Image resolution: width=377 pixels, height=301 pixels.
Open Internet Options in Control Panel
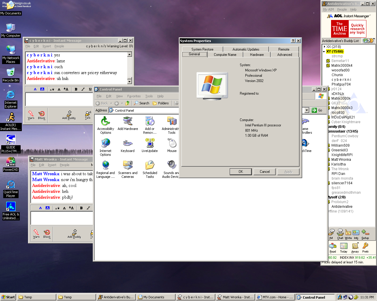[x=105, y=147]
